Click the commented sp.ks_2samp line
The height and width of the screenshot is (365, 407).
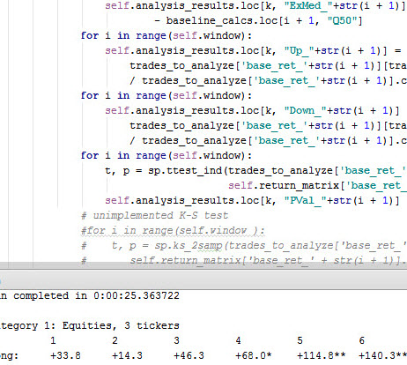pos(244,246)
